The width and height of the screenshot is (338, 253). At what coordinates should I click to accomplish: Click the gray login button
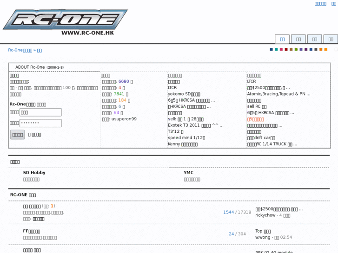(x=18, y=135)
